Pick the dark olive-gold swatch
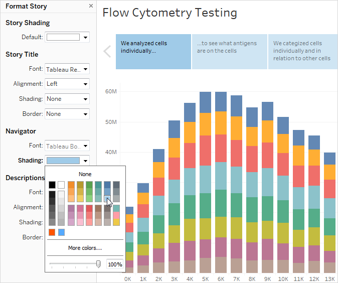The image size is (338, 283). coord(80,185)
